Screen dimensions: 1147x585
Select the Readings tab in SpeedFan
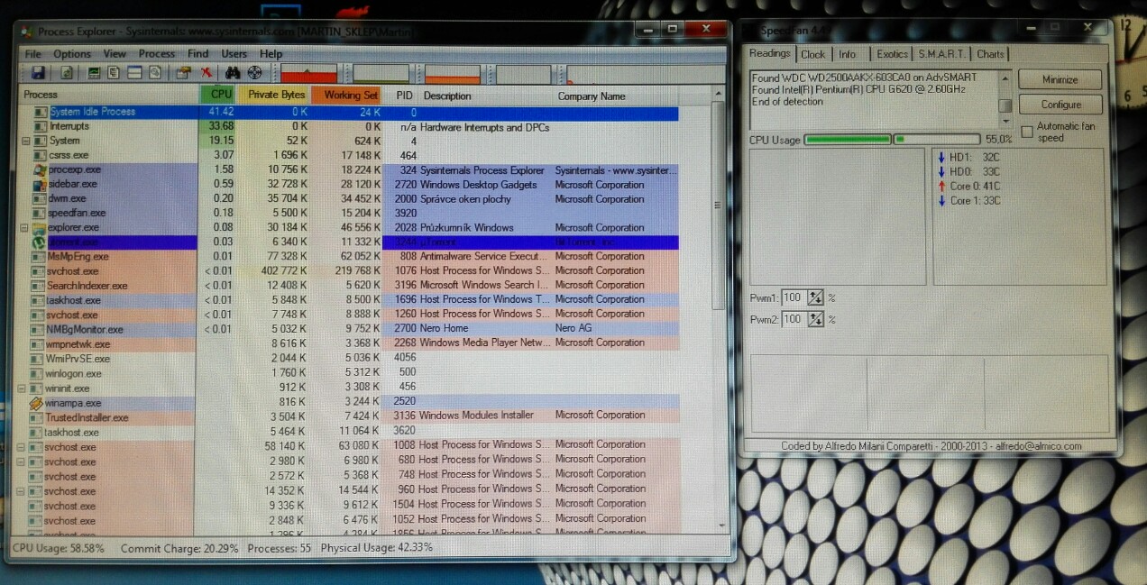[770, 53]
